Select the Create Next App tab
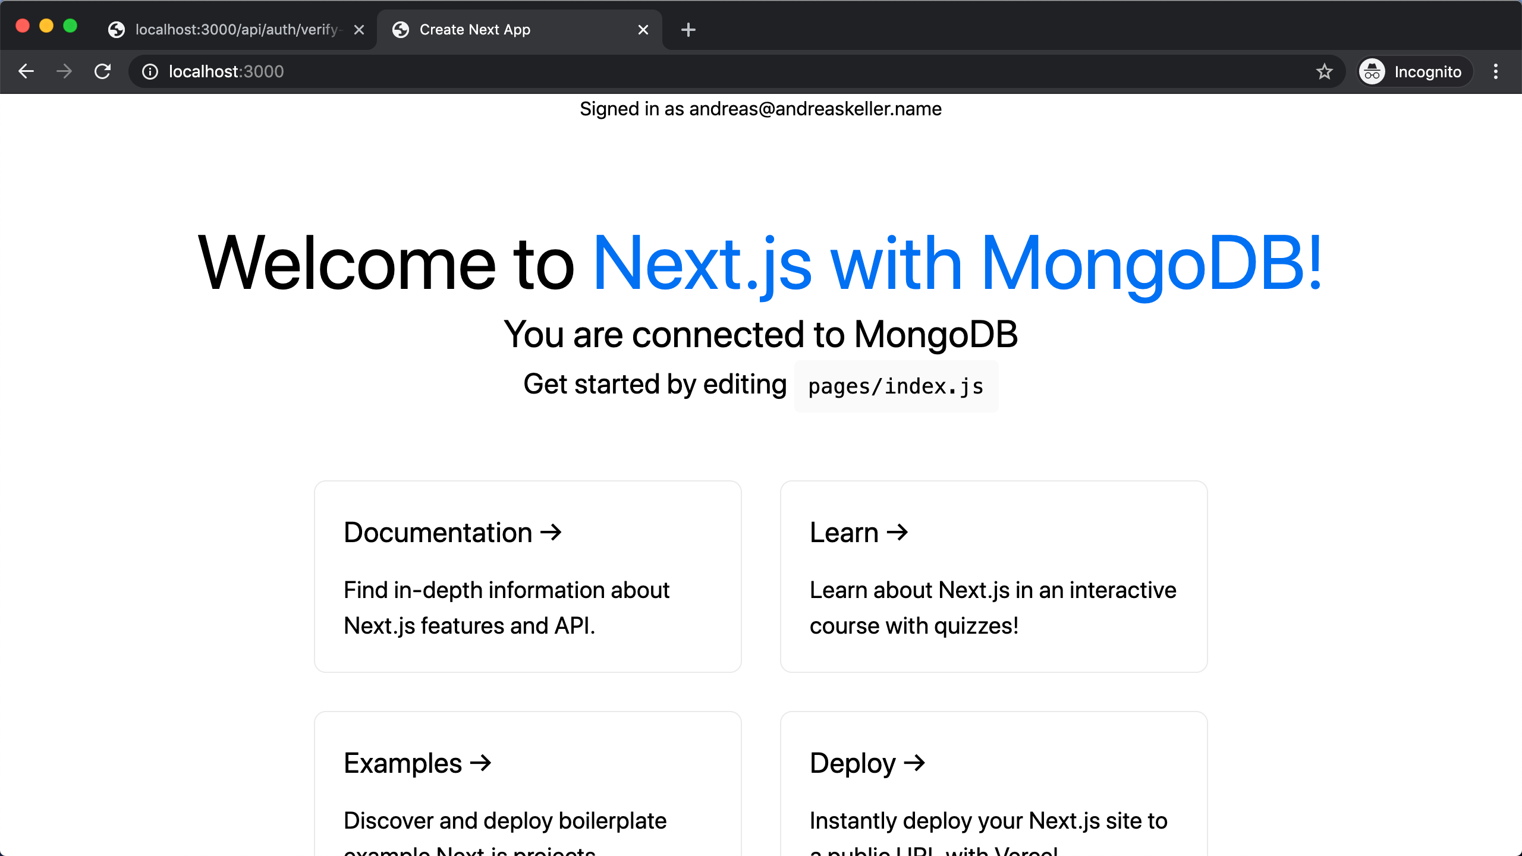The width and height of the screenshot is (1522, 856). [520, 30]
